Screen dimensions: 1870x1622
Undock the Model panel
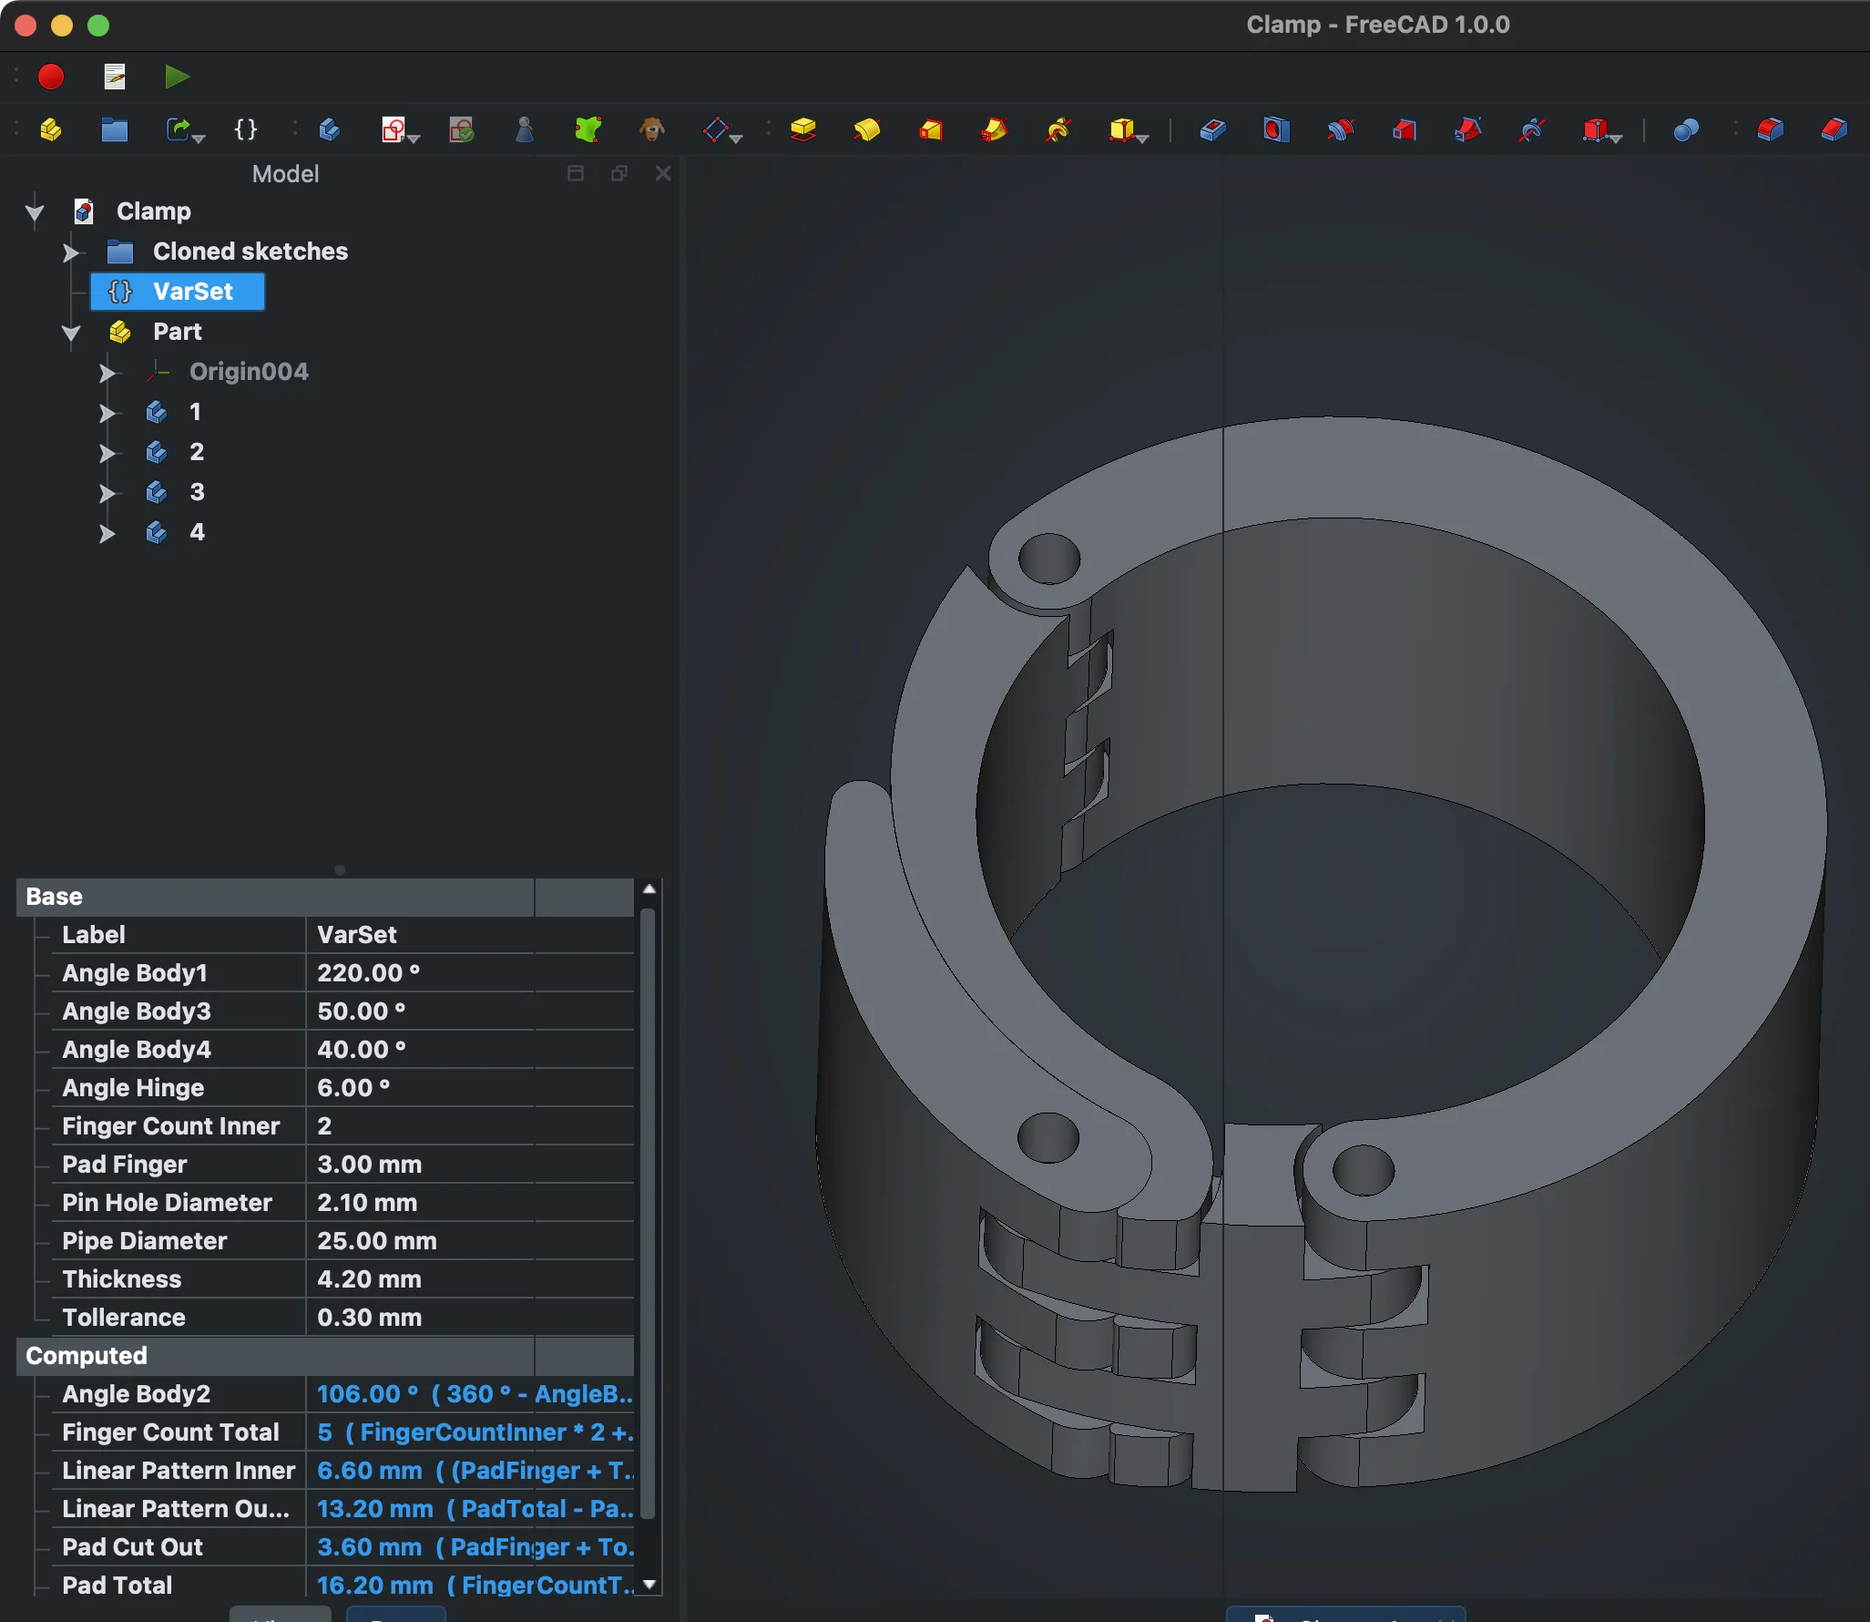[x=619, y=173]
